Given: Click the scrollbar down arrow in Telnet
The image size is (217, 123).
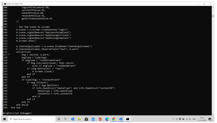Looking at the screenshot, I should [213, 114].
